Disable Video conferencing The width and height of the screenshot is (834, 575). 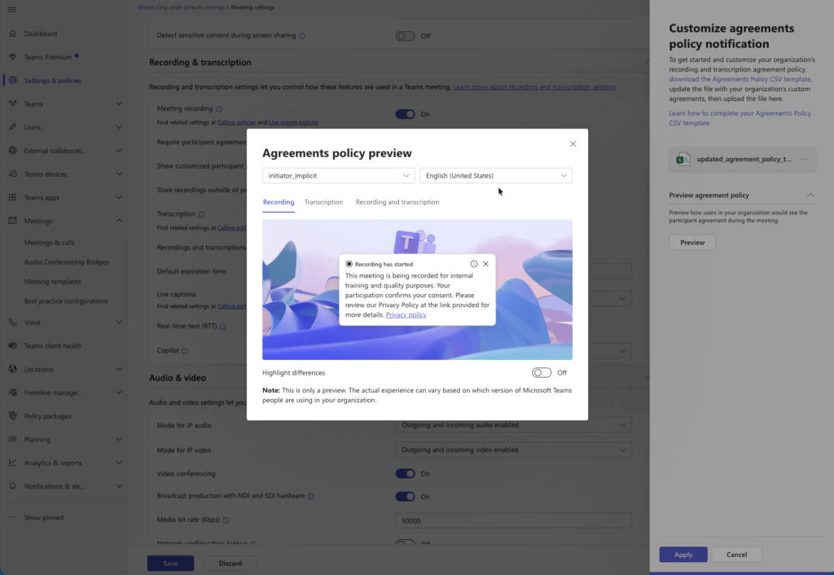405,473
